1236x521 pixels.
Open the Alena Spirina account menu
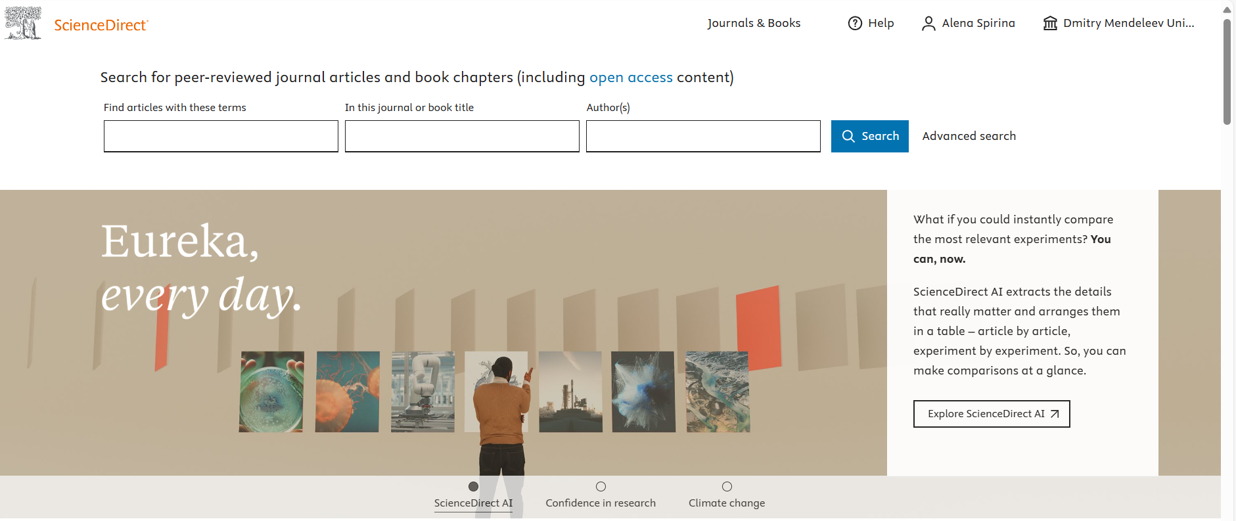(978, 23)
